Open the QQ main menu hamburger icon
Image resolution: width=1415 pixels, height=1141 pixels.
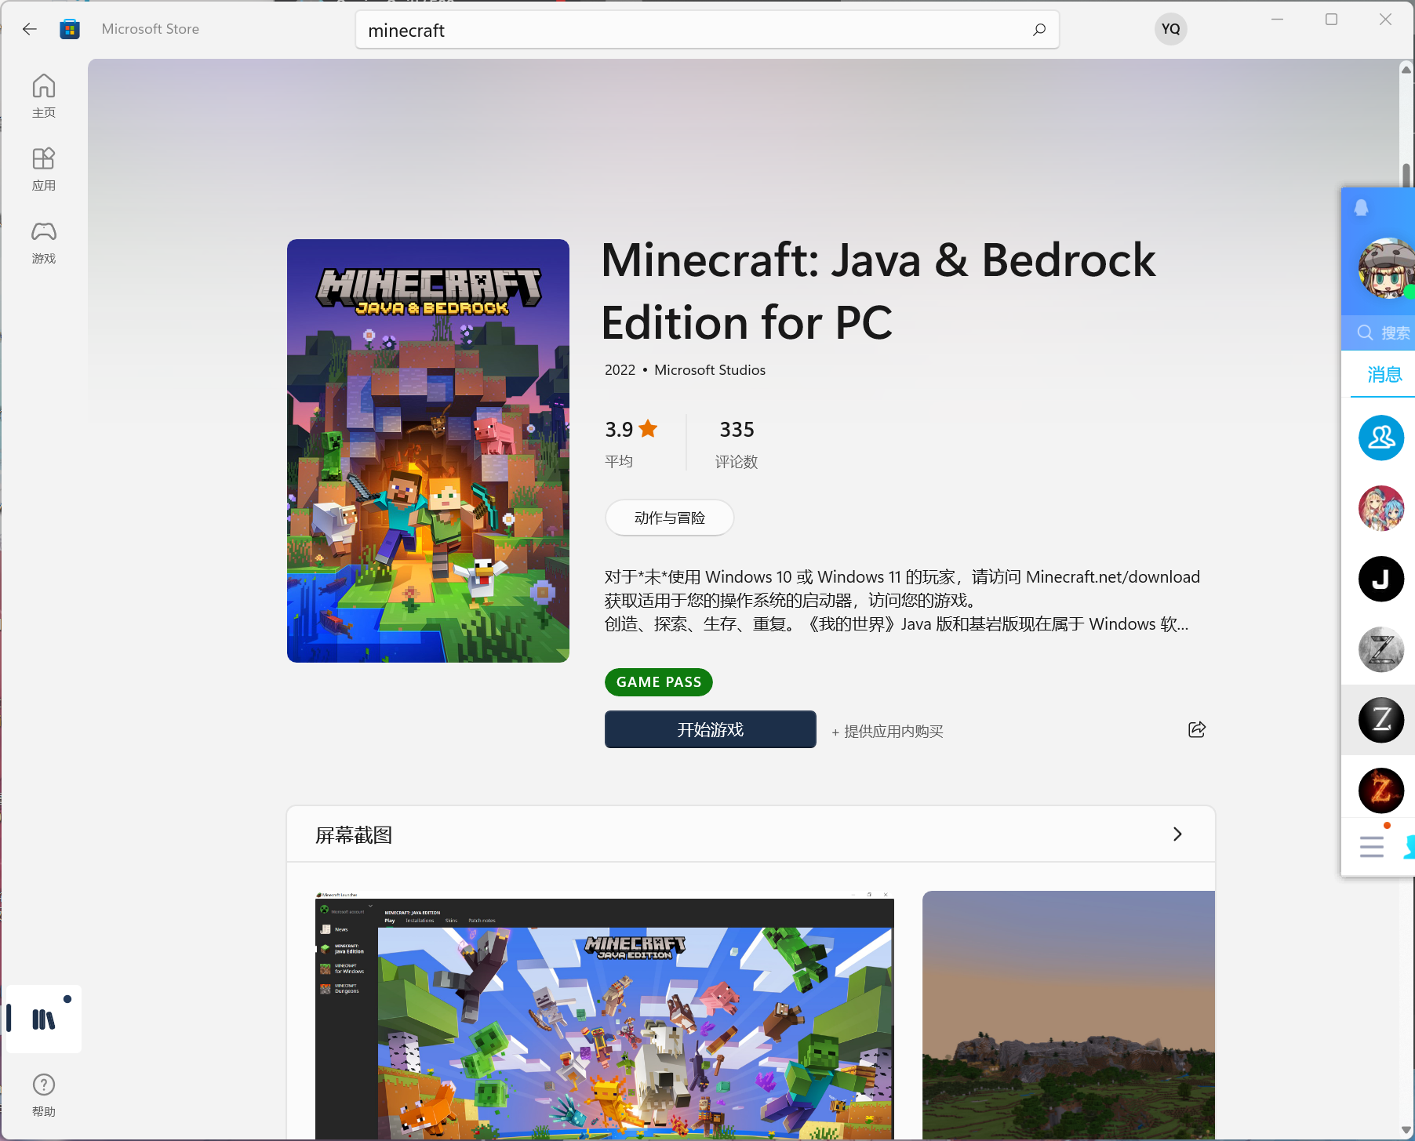[1372, 847]
